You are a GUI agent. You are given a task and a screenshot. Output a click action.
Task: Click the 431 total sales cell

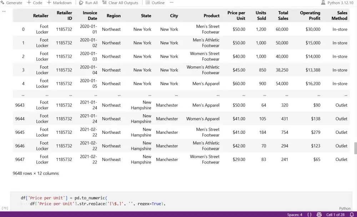(285, 118)
